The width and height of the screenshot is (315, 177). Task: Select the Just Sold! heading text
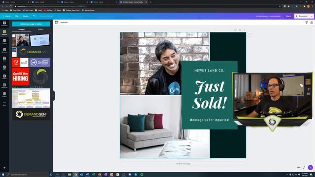[x=210, y=95]
